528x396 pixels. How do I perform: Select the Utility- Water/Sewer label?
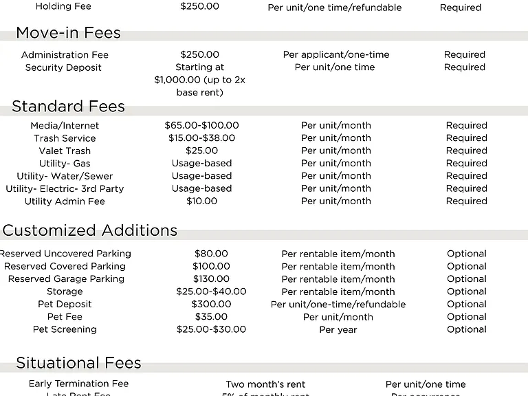coord(65,176)
